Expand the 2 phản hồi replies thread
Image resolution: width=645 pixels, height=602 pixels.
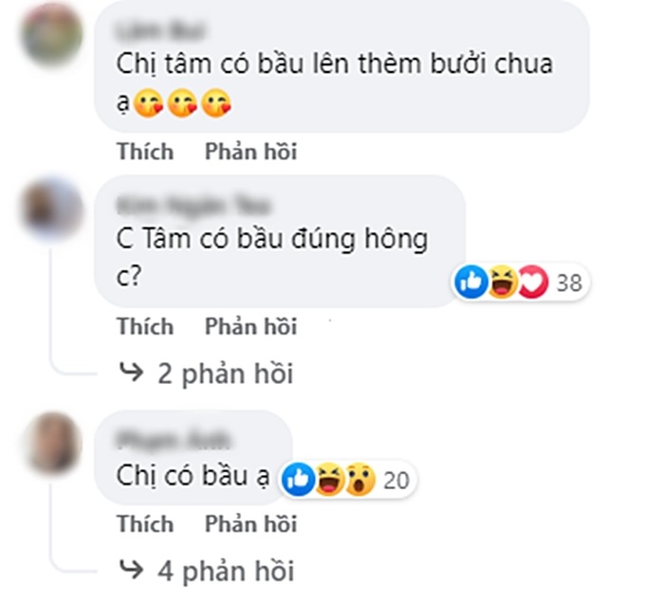point(226,374)
